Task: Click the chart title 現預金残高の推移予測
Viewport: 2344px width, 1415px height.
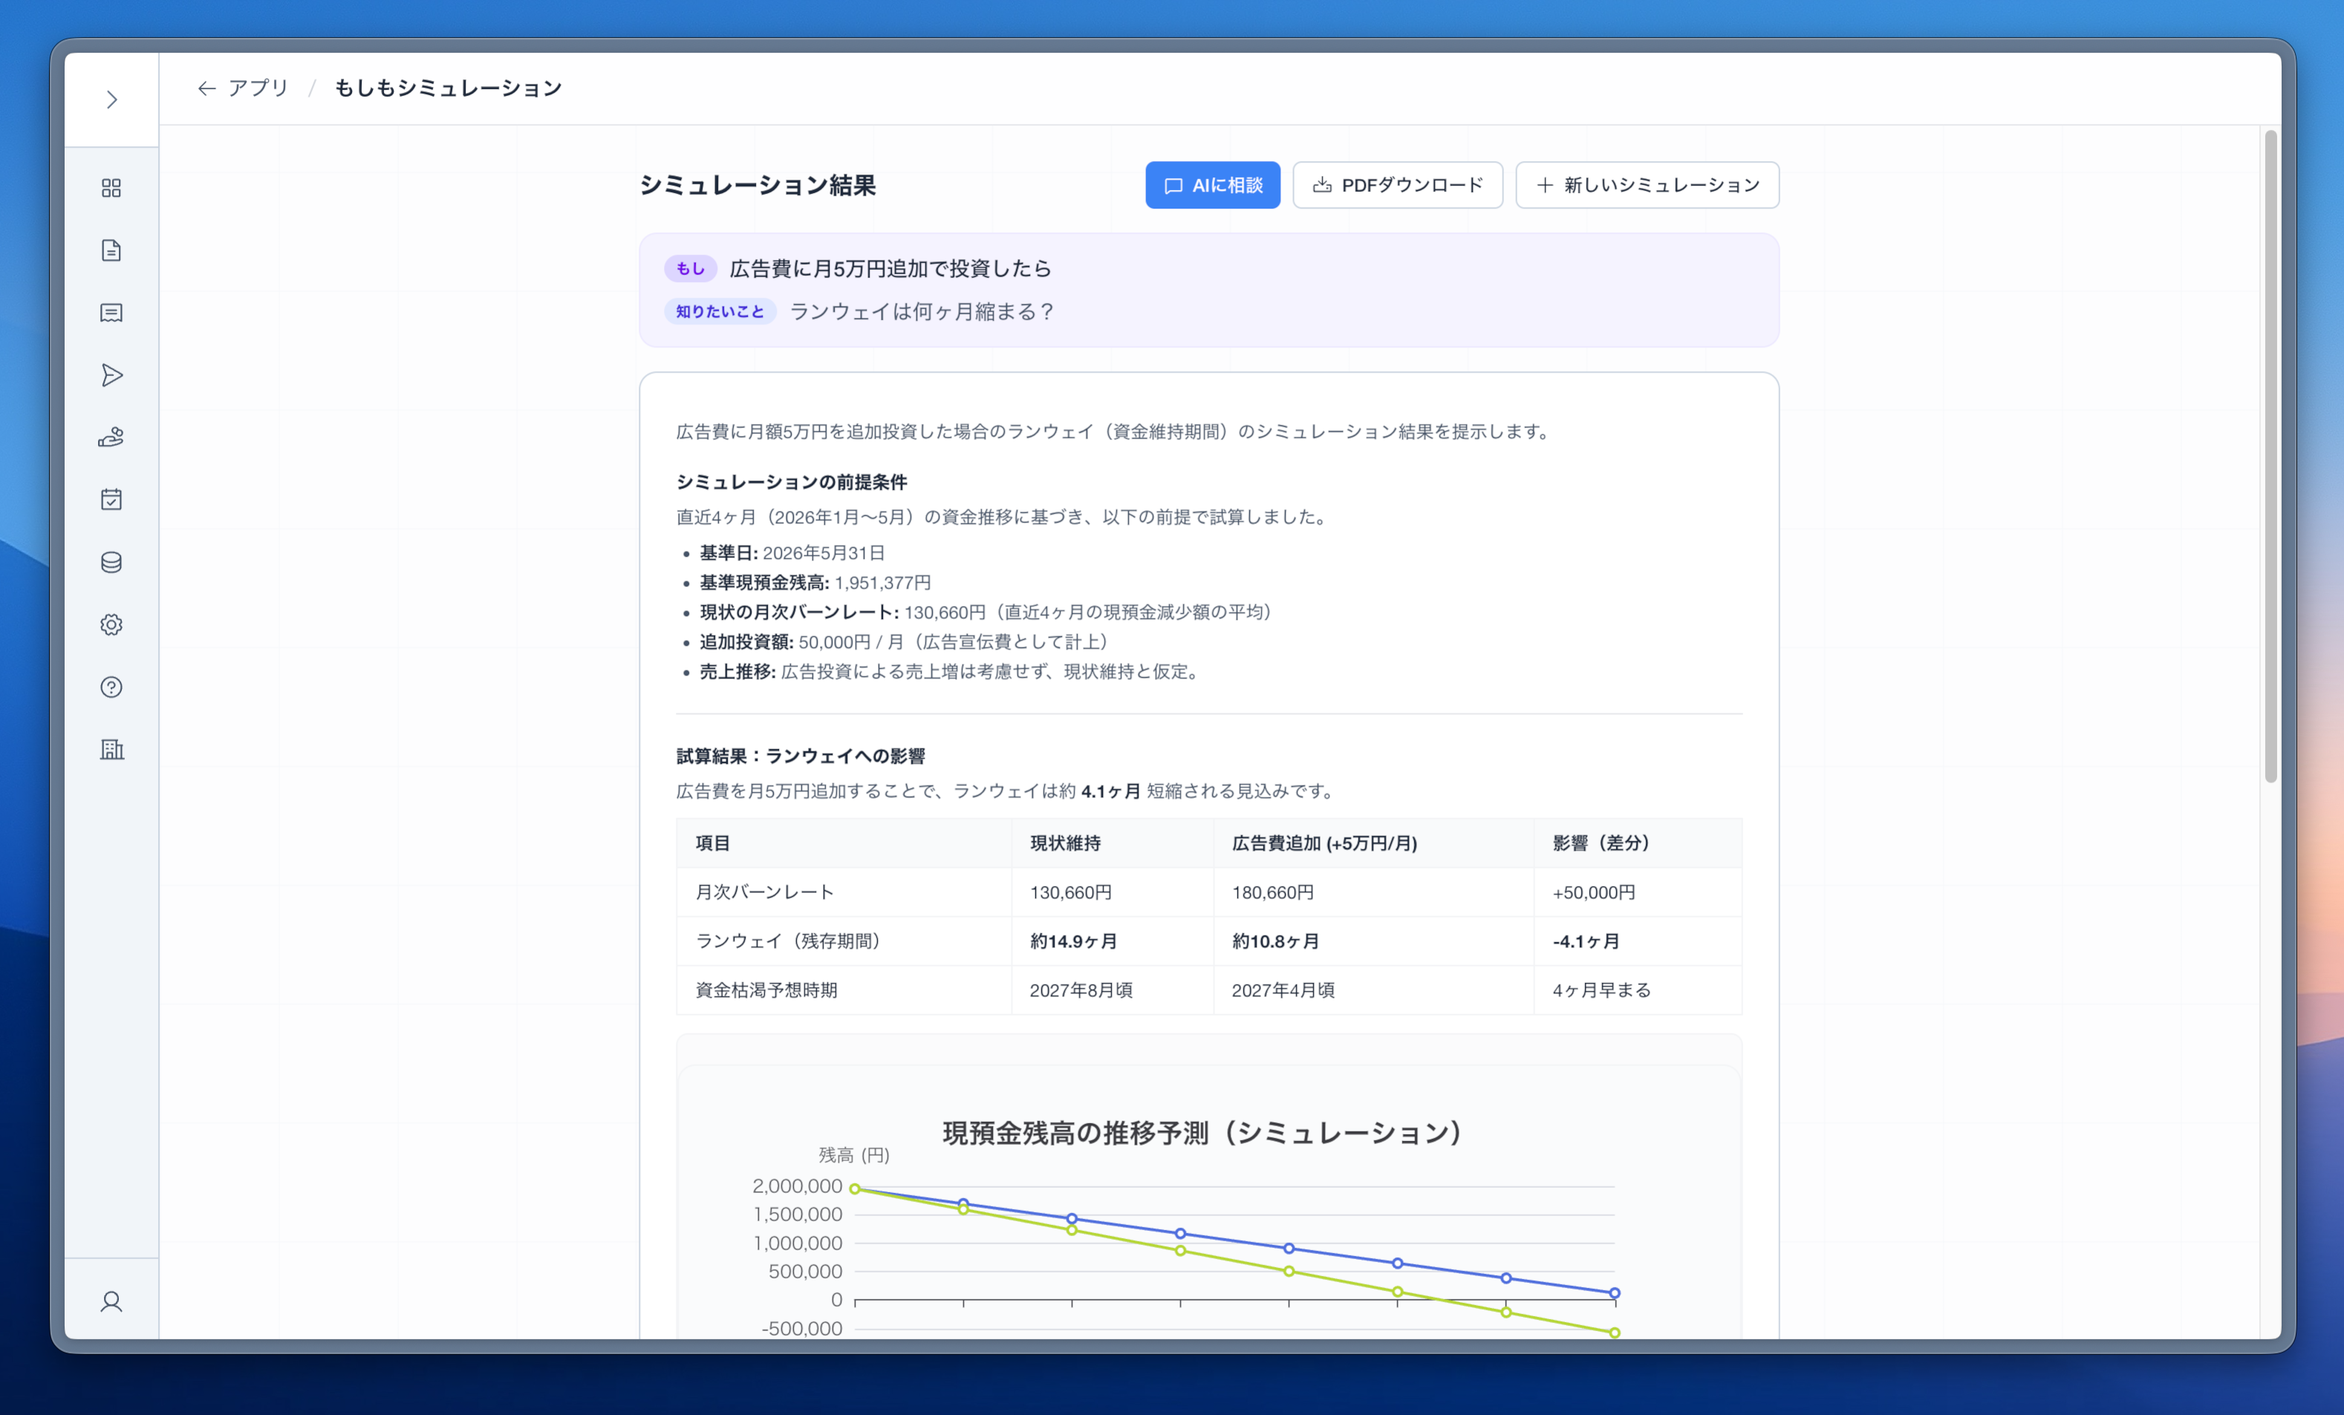Action: coord(1202,1134)
